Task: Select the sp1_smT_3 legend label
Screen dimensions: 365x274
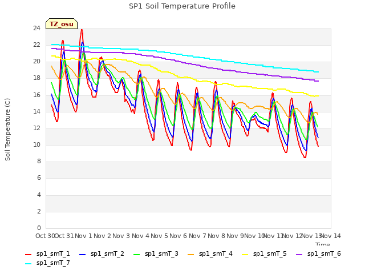Action: click(161, 253)
